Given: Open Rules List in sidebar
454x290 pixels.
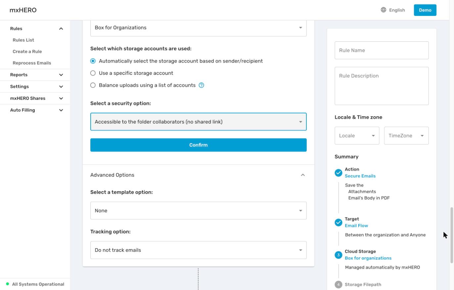Looking at the screenshot, I should point(23,40).
